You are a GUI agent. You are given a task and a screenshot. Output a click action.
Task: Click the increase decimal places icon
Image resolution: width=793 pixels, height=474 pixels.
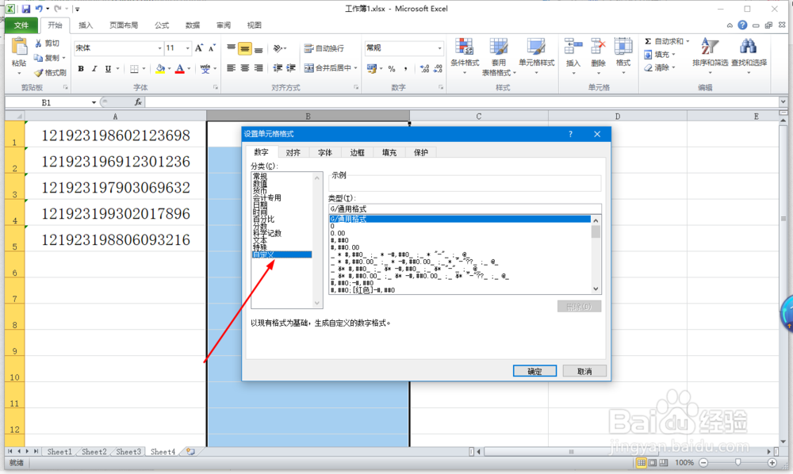click(x=424, y=69)
